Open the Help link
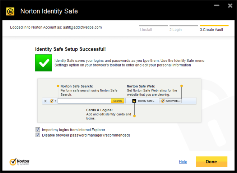The image size is (237, 173). pos(183,162)
